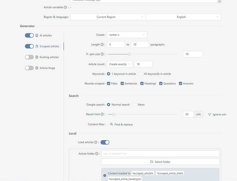Click the Select folder button
This screenshot has height=181, width=237.
160,162
